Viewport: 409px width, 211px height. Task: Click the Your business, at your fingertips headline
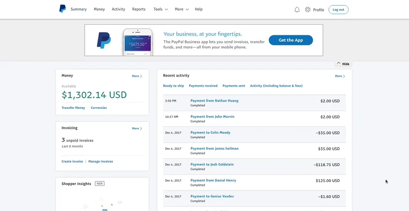[x=203, y=34]
